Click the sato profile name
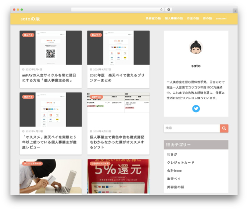The height and width of the screenshot is (210, 248). (x=196, y=66)
